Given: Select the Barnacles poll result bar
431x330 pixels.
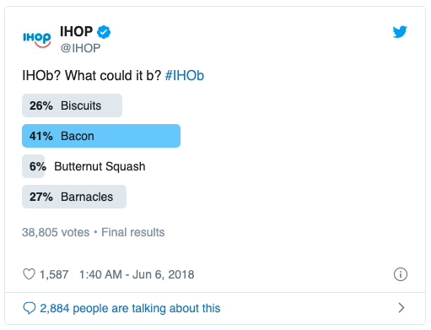Looking at the screenshot, I should (74, 197).
